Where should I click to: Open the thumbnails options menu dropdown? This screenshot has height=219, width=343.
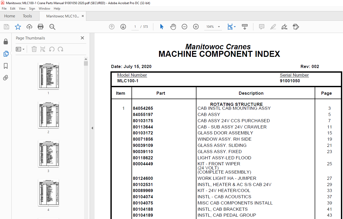[20, 49]
